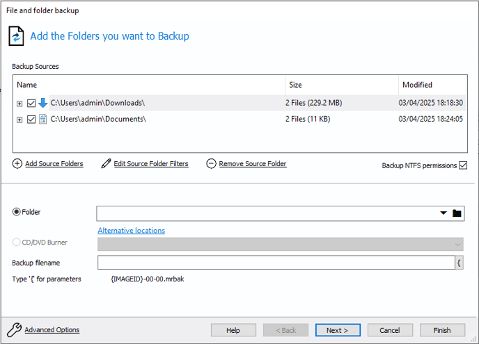The height and width of the screenshot is (344, 479).
Task: Click the folder browse icon in destination field
Action: click(457, 213)
